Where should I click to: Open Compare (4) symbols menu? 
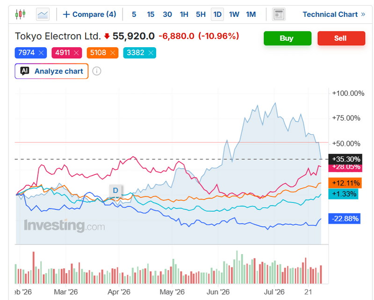pos(89,14)
